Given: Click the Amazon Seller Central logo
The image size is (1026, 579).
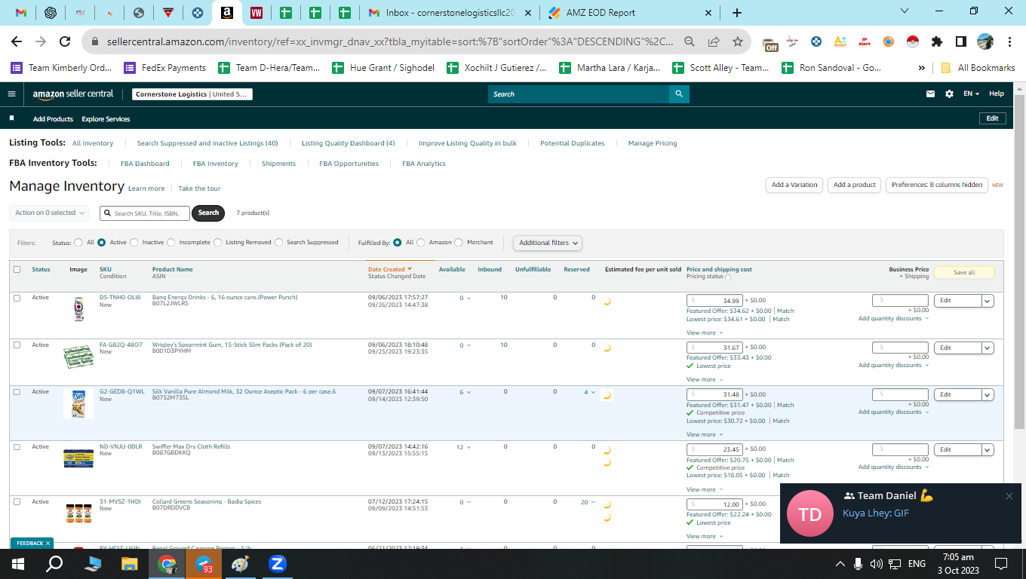Looking at the screenshot, I should [x=73, y=94].
